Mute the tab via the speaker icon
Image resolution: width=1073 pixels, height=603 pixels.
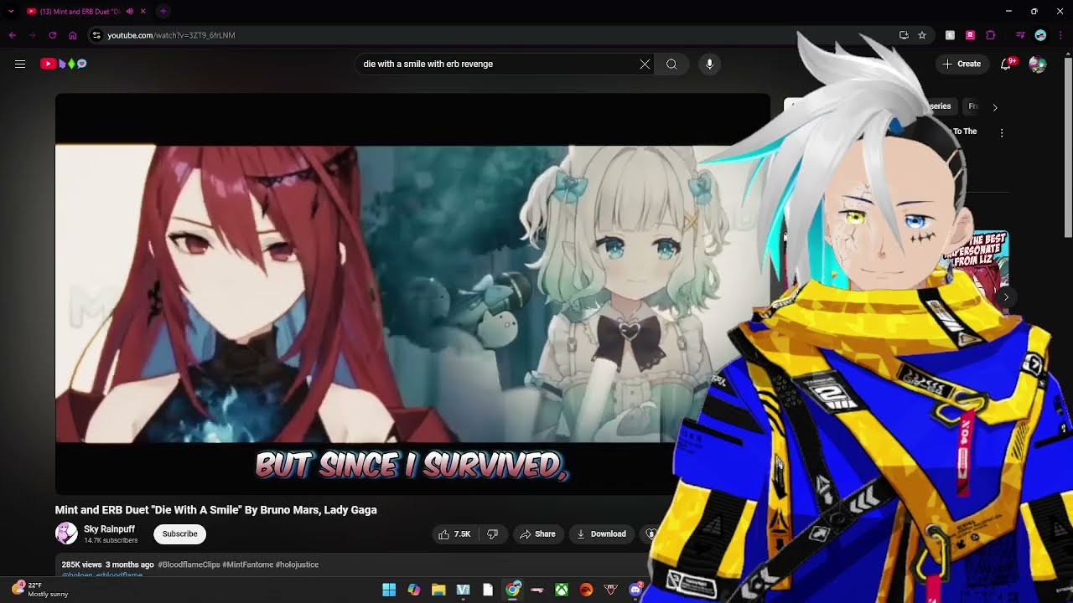129,11
